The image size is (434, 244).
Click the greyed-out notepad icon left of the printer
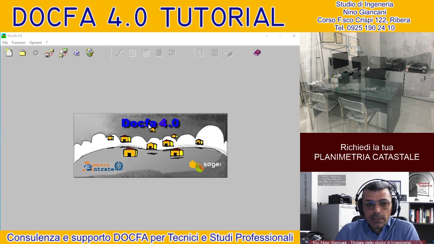215,53
